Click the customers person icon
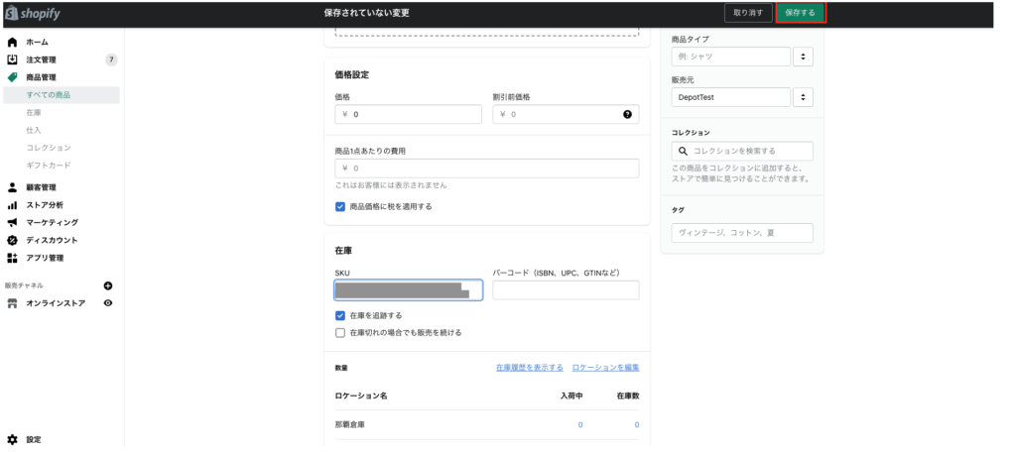Image resolution: width=1016 pixels, height=453 pixels. 12,187
